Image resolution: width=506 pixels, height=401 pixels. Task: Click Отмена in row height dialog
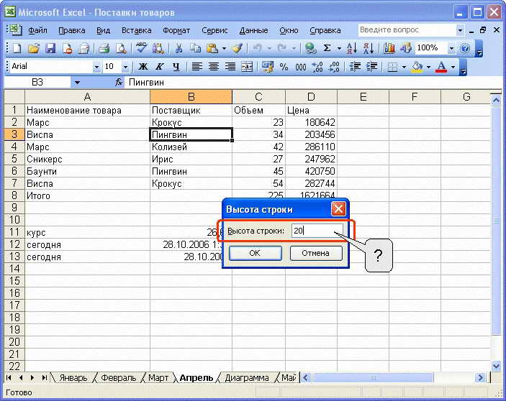pyautogui.click(x=315, y=253)
